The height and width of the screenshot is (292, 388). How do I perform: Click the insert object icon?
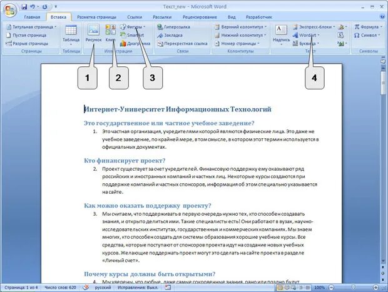tap(342, 44)
